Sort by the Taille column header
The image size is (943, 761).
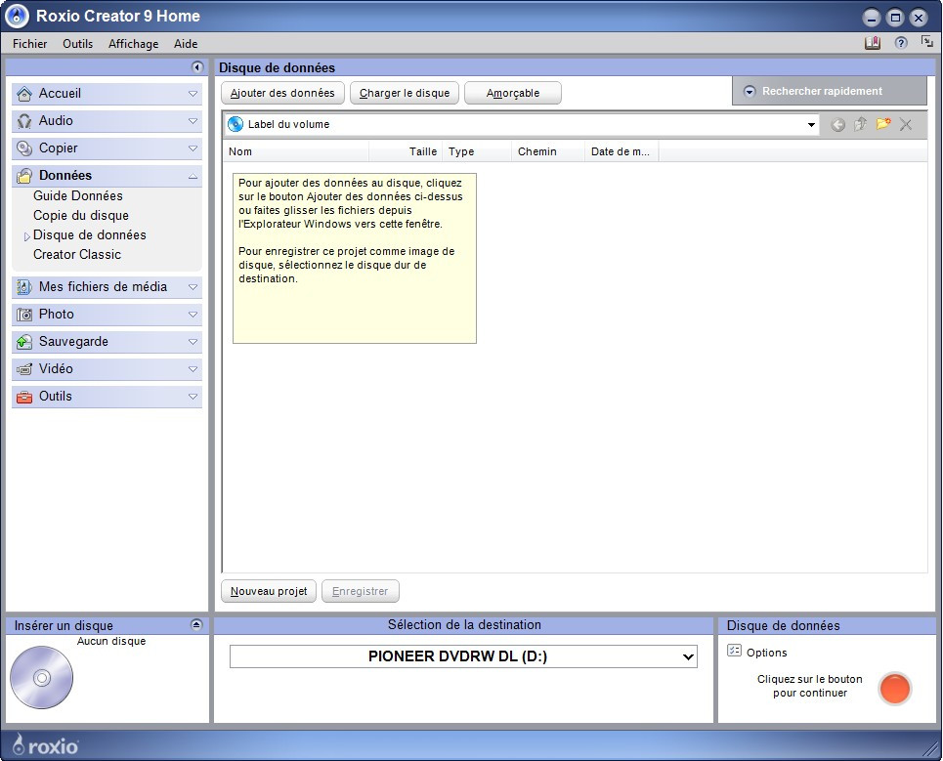tap(406, 151)
